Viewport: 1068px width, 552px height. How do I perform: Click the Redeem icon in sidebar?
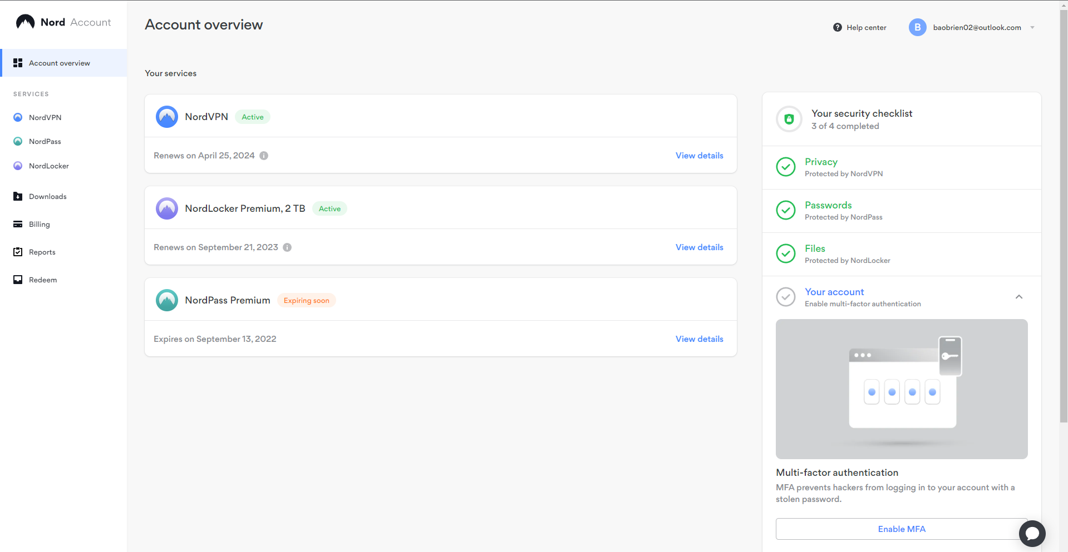pyautogui.click(x=18, y=280)
